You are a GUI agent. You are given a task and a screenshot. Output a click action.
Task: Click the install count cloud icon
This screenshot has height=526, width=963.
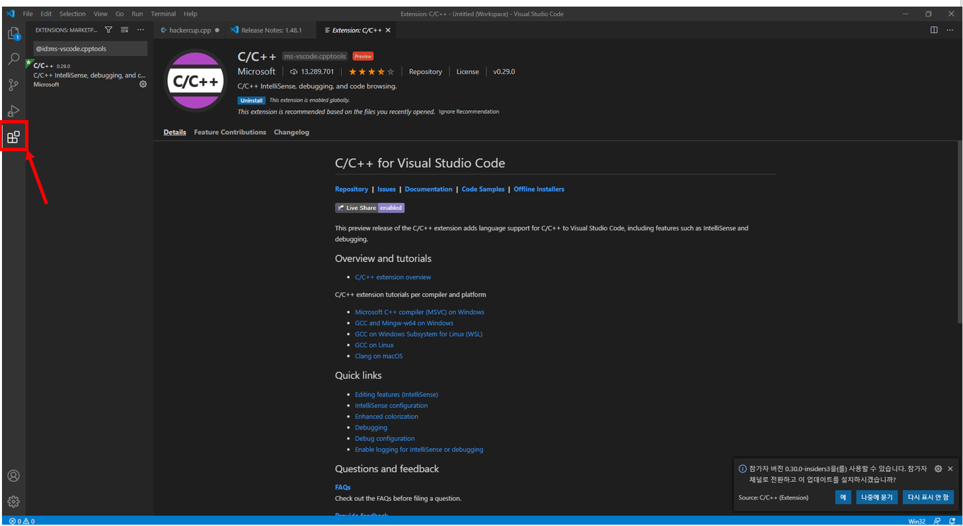click(294, 72)
